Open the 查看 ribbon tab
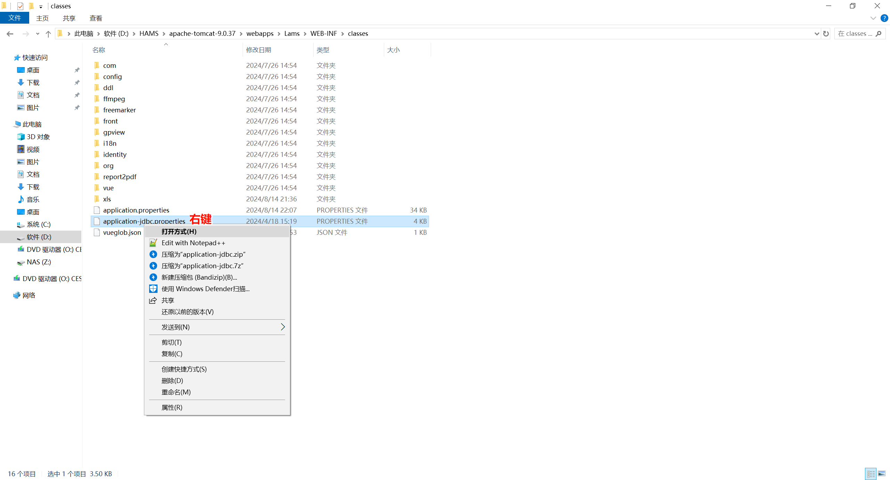The image size is (890, 480). coord(96,18)
